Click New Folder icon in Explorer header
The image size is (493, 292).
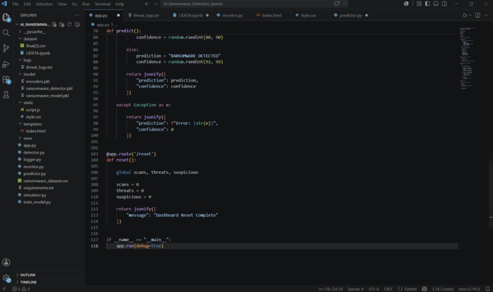tap(62, 24)
